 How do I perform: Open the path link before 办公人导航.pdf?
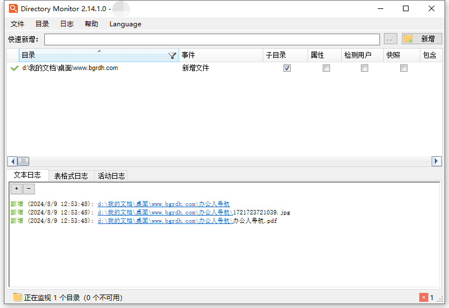tap(165, 221)
